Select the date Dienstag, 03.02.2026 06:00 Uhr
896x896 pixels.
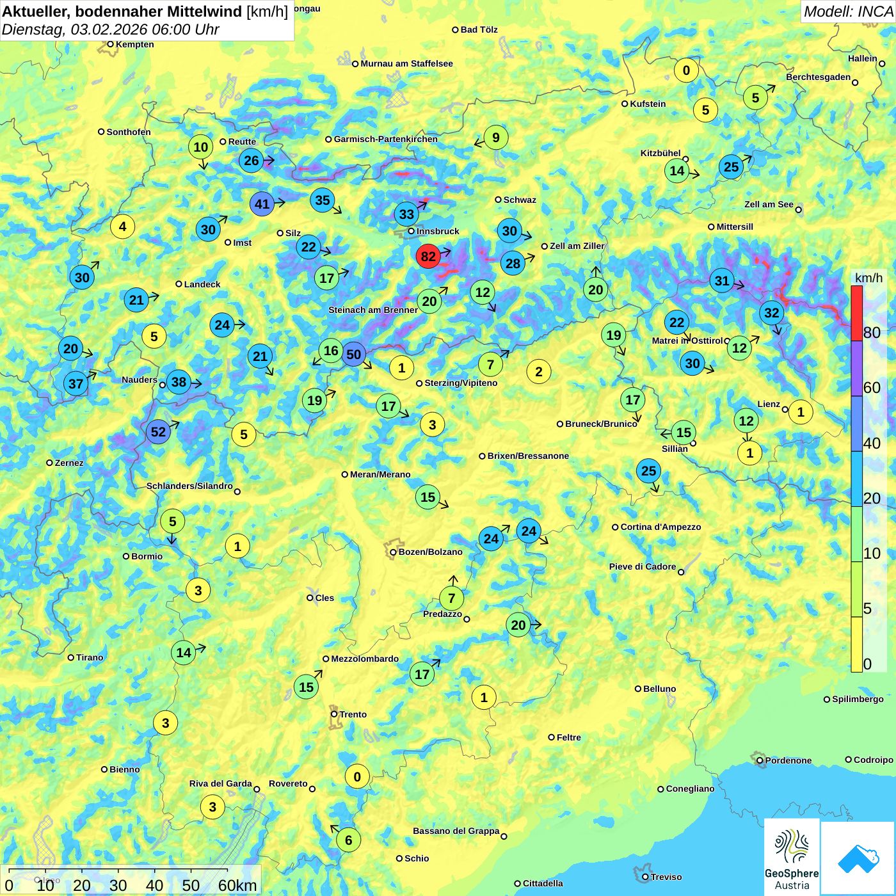click(x=110, y=29)
